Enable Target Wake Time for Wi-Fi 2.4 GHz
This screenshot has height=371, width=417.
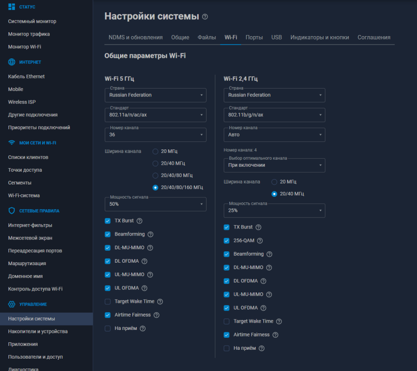click(x=227, y=322)
